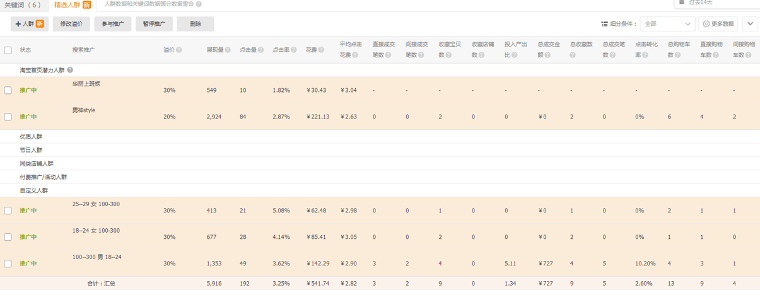
Task: Click help icon beside 点击率 header
Action: [x=294, y=50]
